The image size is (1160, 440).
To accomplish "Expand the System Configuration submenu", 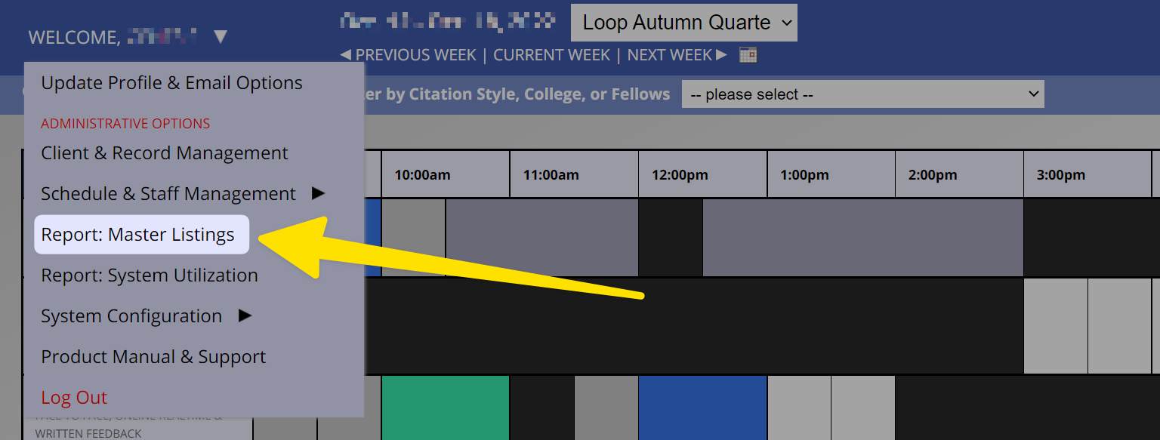I will pyautogui.click(x=245, y=315).
